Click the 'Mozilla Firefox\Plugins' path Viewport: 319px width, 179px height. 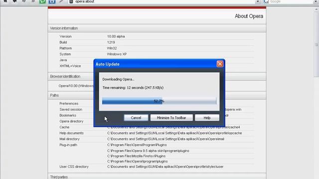(136, 156)
